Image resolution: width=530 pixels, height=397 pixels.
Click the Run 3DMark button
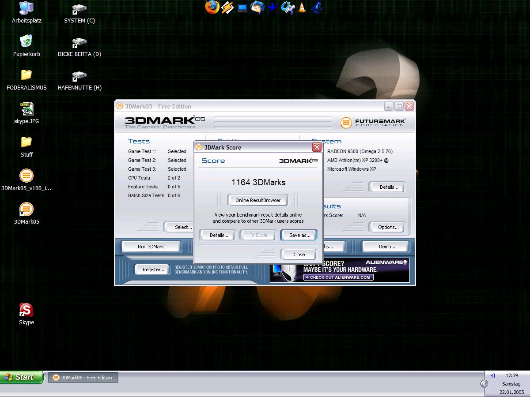coord(151,247)
